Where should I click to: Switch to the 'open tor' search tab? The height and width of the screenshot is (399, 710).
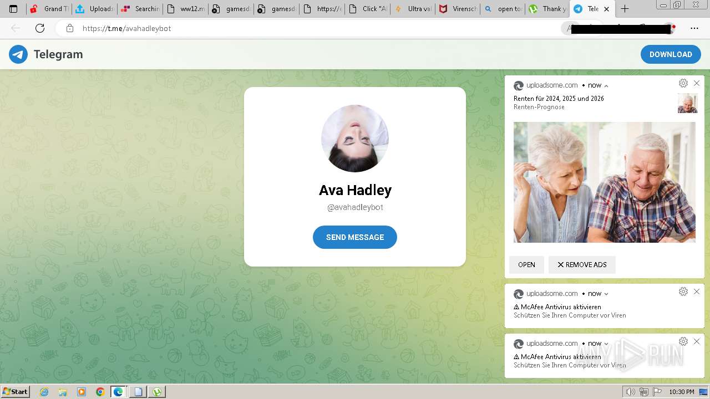(x=504, y=9)
